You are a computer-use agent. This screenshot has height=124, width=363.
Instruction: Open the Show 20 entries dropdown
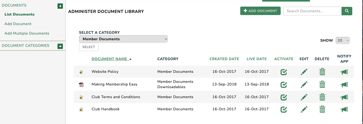[343, 41]
